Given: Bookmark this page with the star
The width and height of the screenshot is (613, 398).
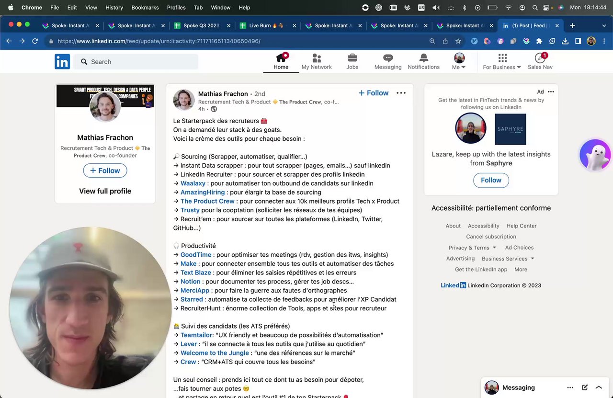Looking at the screenshot, I should (x=458, y=41).
